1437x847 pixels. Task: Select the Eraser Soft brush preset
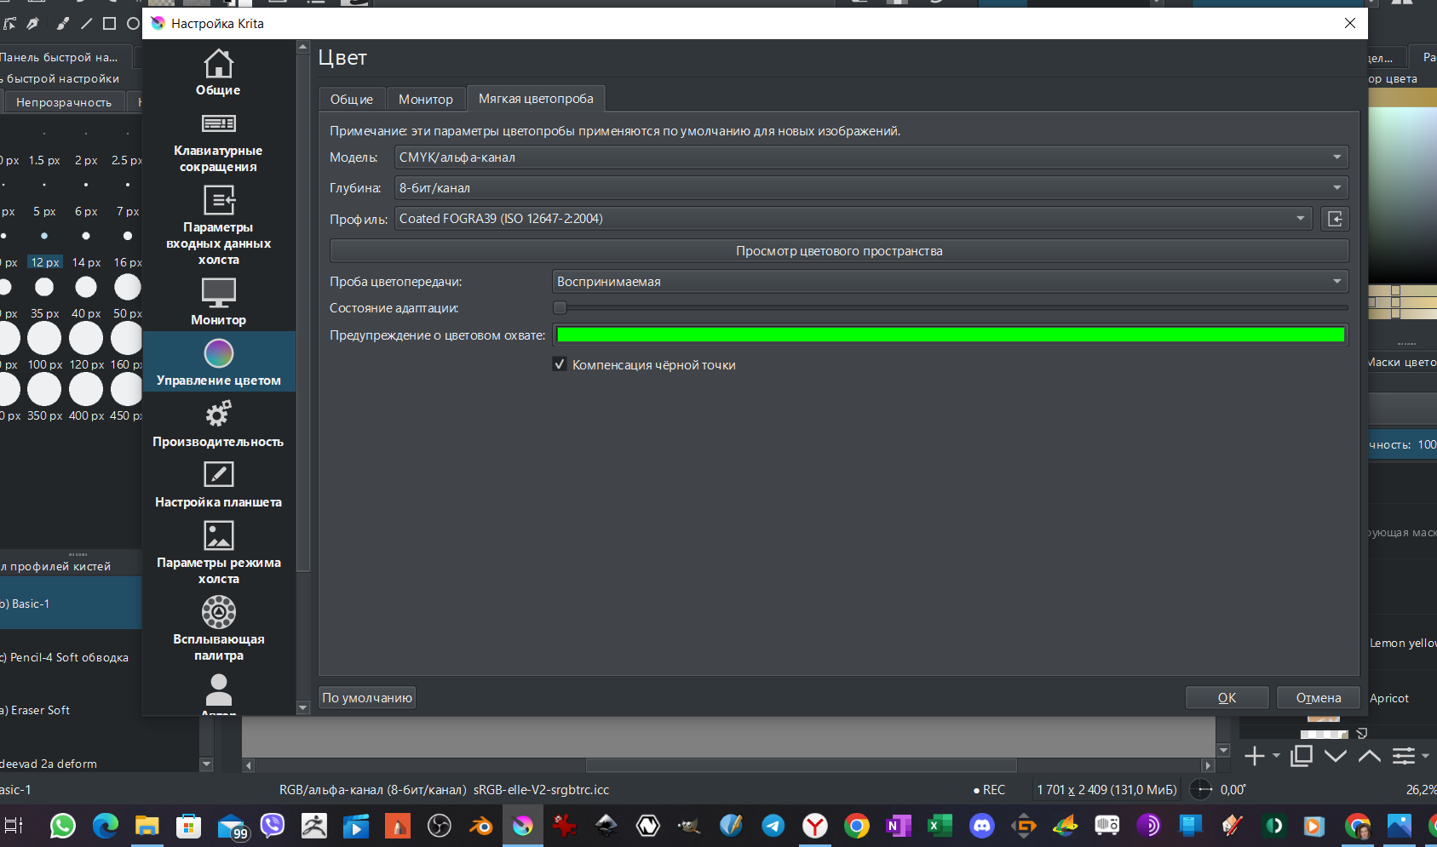tap(70, 710)
